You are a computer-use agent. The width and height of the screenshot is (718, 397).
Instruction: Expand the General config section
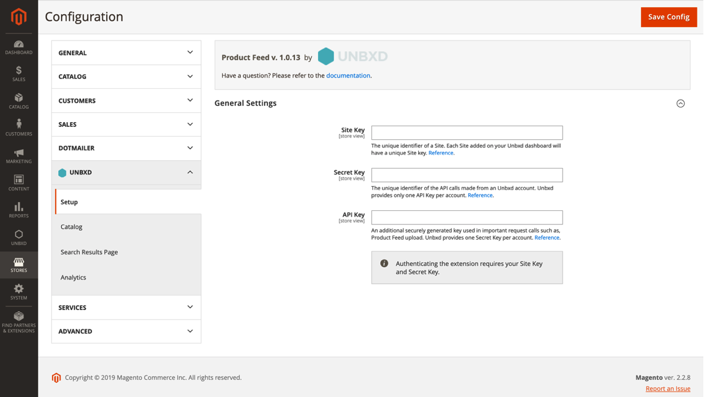tap(126, 53)
